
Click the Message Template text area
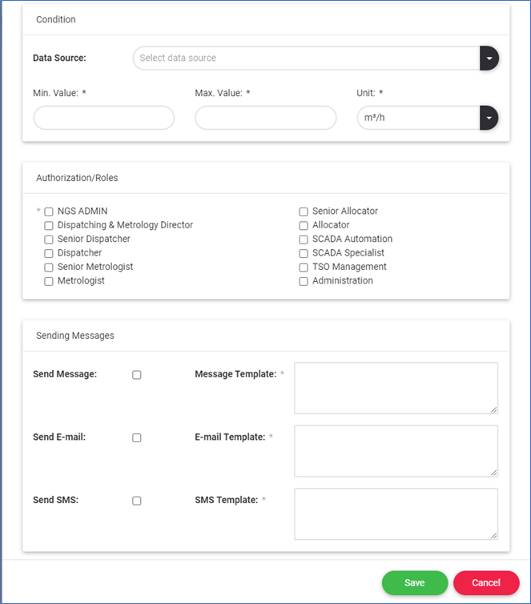pyautogui.click(x=396, y=388)
